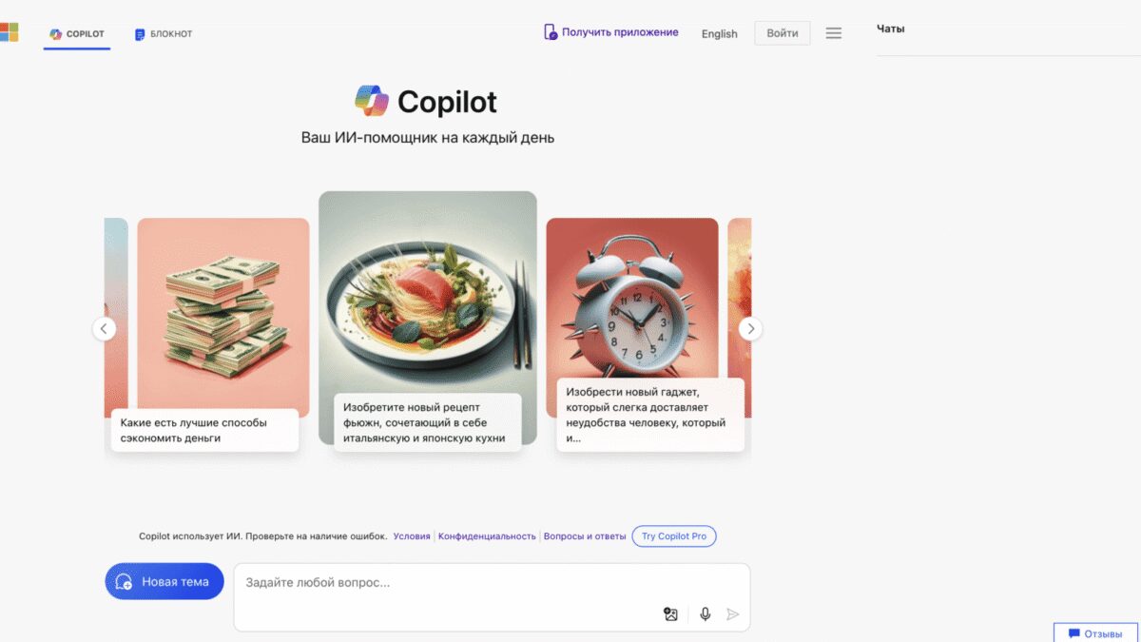
Task: Switch to the COPILOT tab
Action: click(77, 34)
